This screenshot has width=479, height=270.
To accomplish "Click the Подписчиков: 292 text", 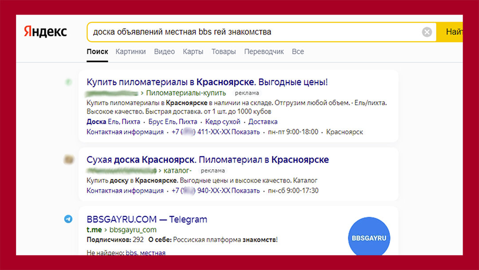I will tap(115, 240).
